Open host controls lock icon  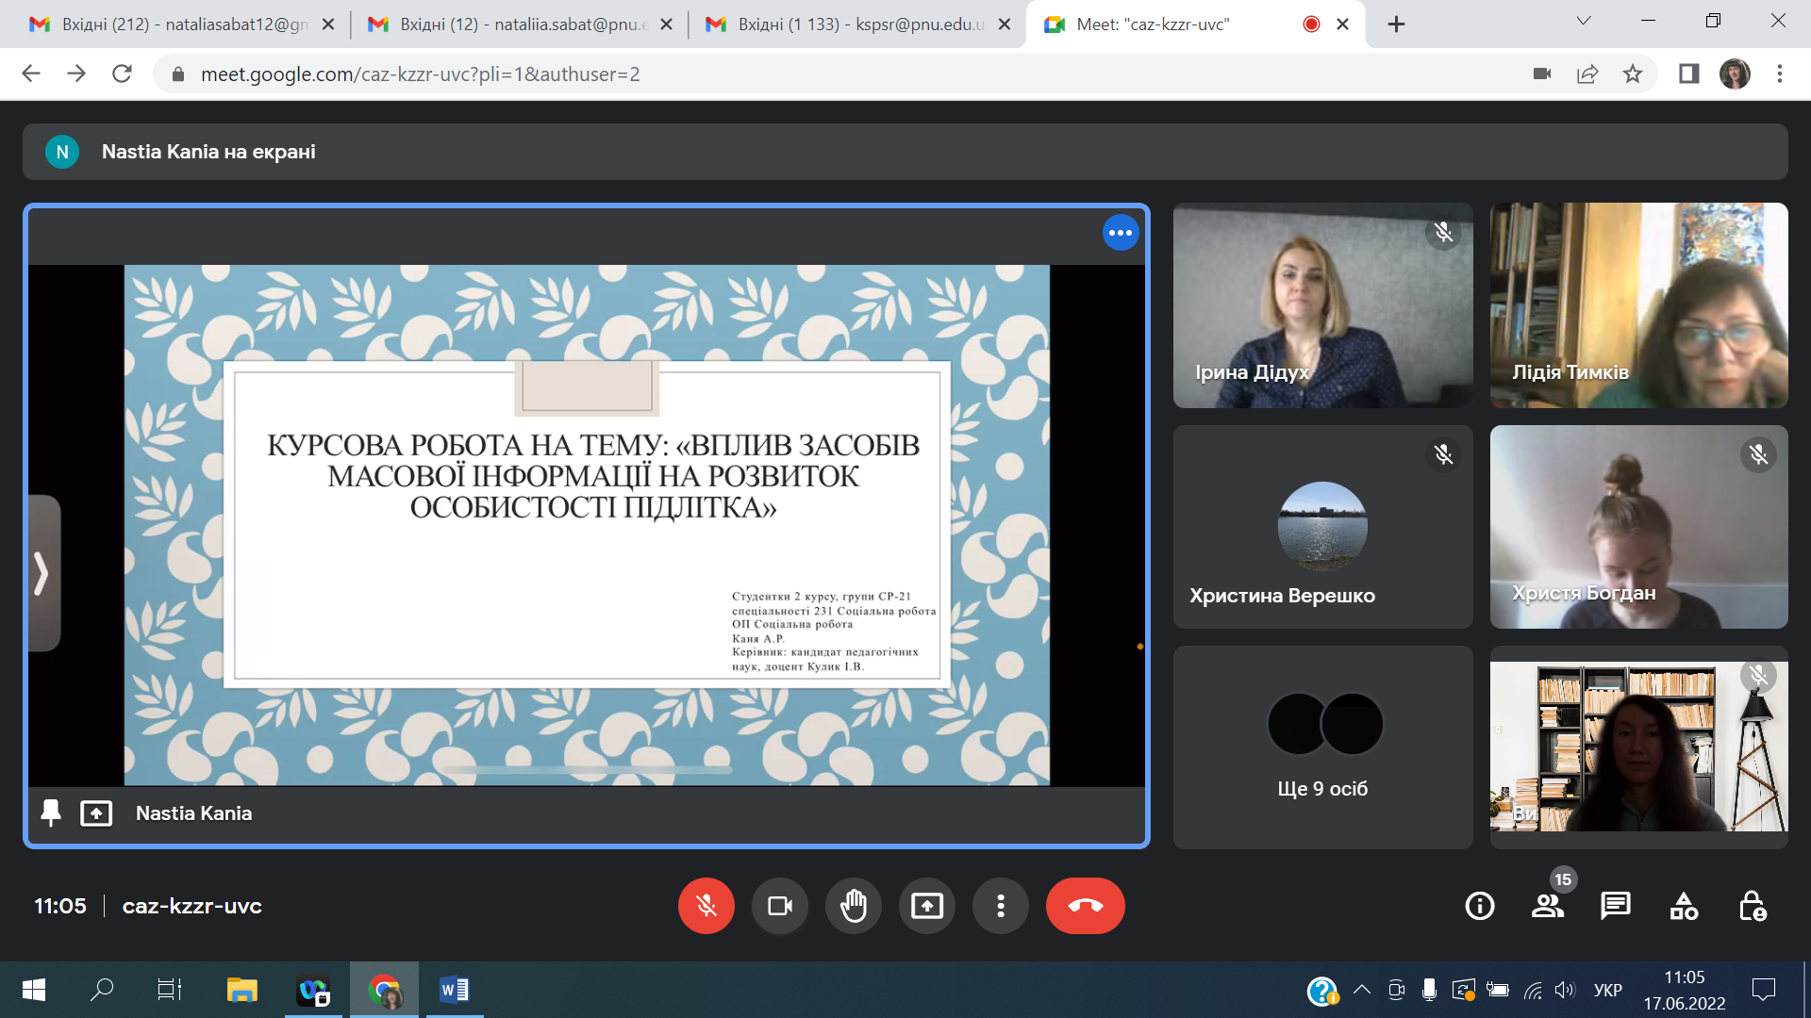pyautogui.click(x=1753, y=906)
